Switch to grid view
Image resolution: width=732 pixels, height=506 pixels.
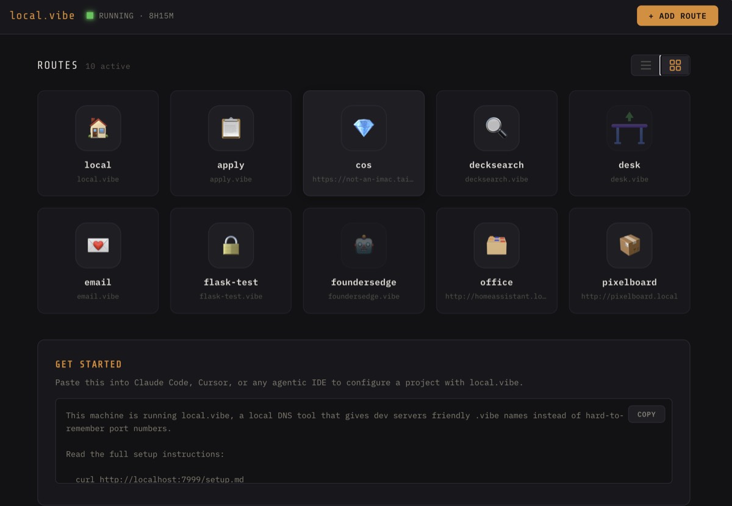pos(675,65)
